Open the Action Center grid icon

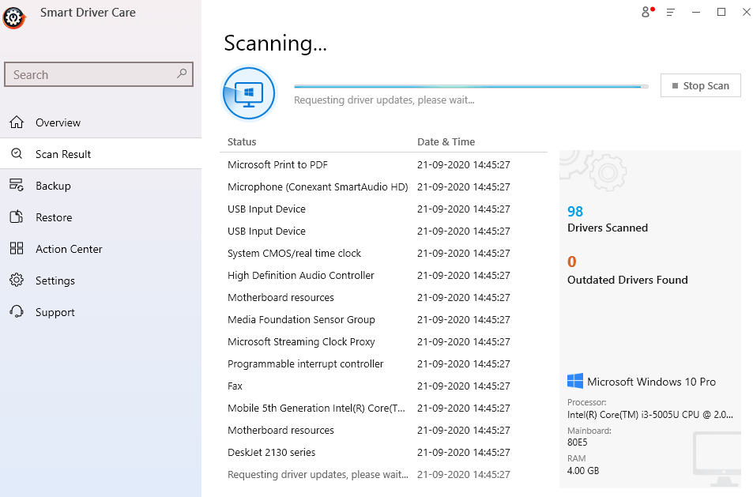point(17,248)
